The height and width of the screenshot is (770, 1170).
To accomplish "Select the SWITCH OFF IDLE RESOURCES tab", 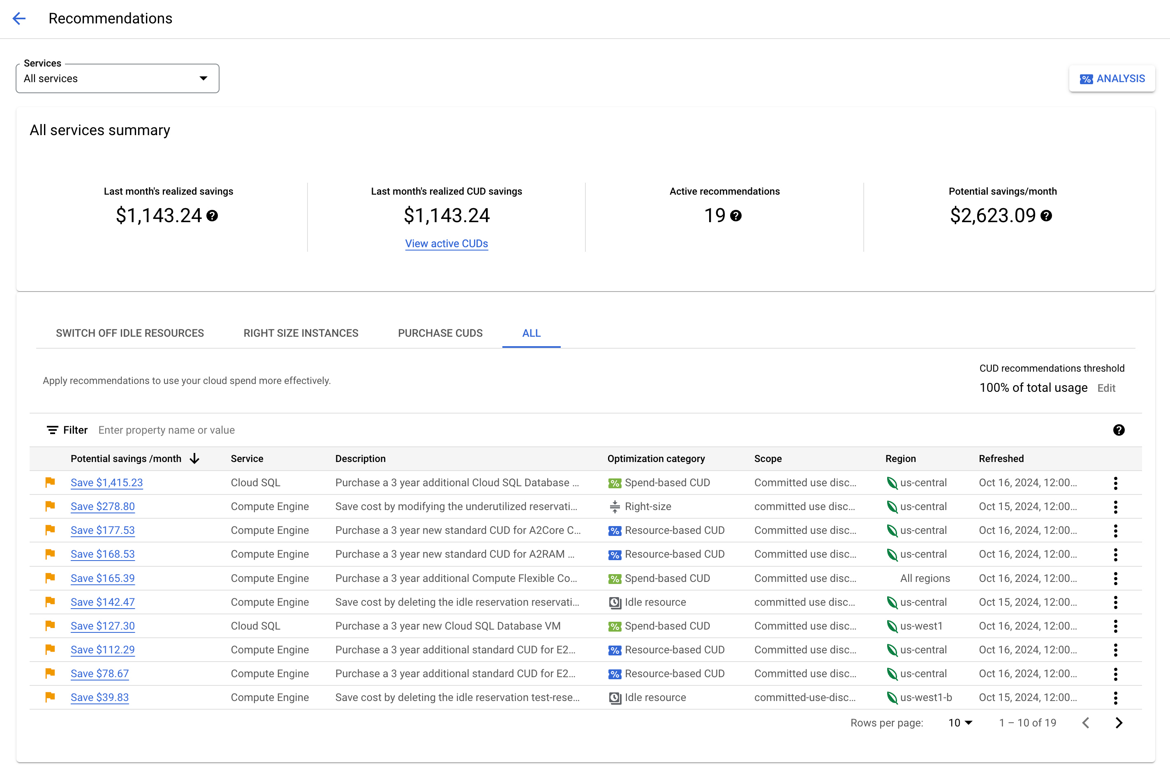I will [x=130, y=333].
